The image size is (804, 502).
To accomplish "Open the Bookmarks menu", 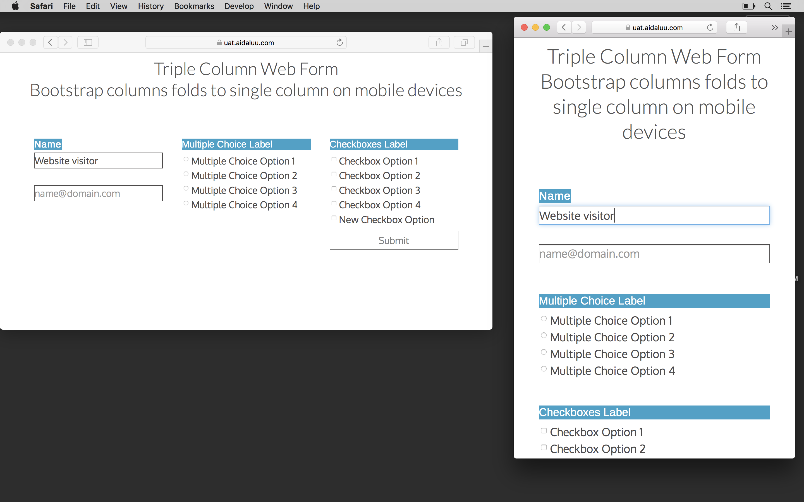I will (x=194, y=6).
